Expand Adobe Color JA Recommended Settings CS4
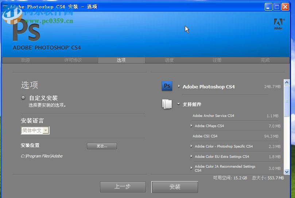Screen dimensions: 295x198 coord(191,168)
